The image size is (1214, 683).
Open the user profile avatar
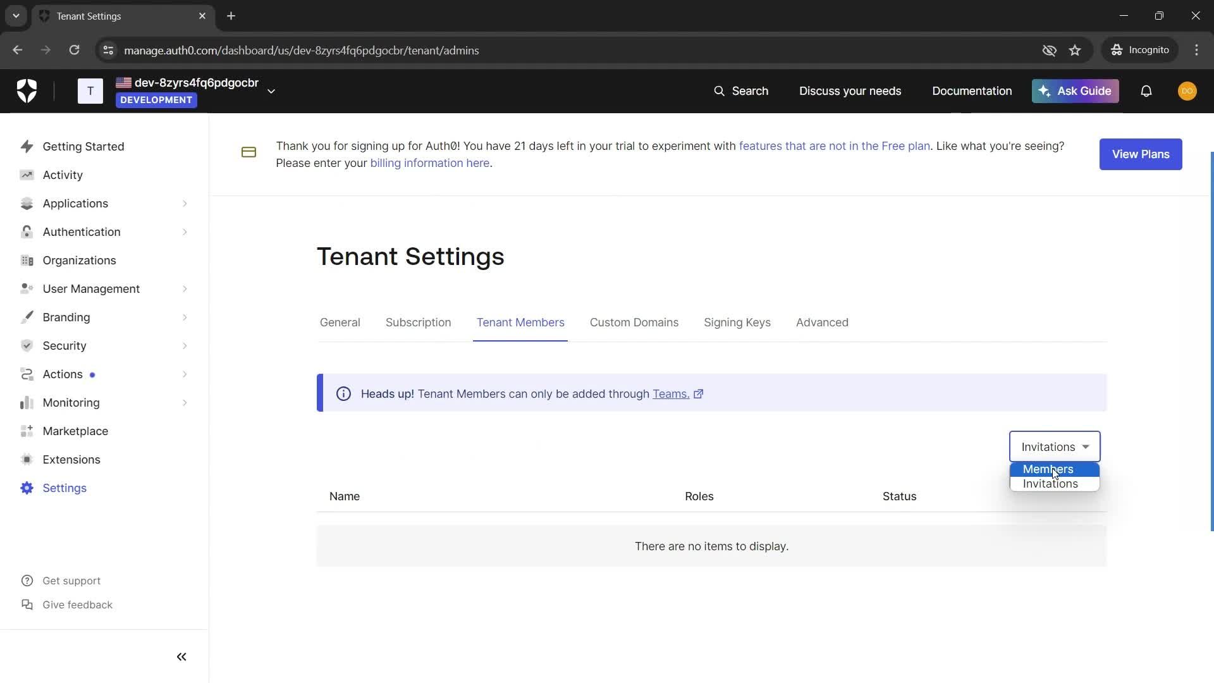[x=1187, y=91]
